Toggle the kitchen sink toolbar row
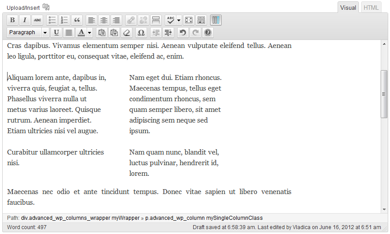 (x=201, y=20)
